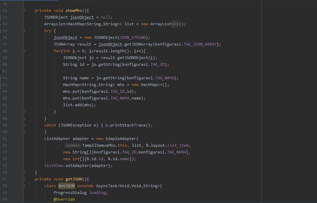Click setAdapter call on line 55

pyautogui.click(x=77, y=166)
